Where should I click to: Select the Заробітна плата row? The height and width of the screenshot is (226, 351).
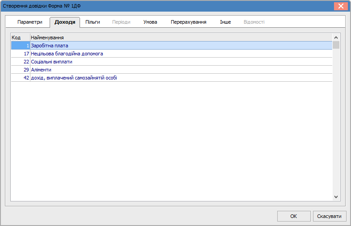172,46
